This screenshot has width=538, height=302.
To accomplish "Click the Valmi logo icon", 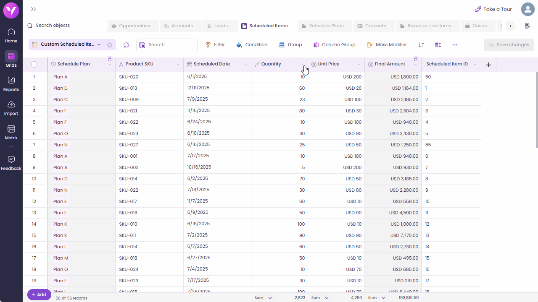I will point(11,10).
